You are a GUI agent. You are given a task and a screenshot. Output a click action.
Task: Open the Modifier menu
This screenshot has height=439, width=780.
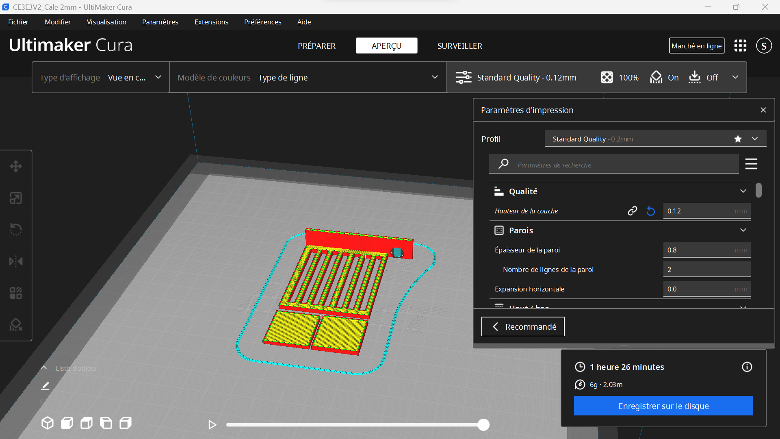click(58, 22)
